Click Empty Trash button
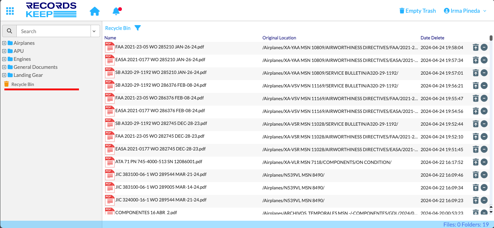The height and width of the screenshot is (228, 494). (x=417, y=11)
